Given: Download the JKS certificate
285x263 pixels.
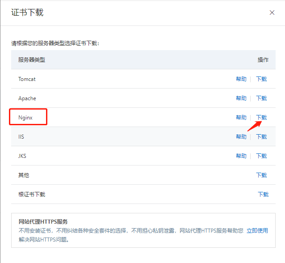Looking at the screenshot, I should tap(261, 156).
